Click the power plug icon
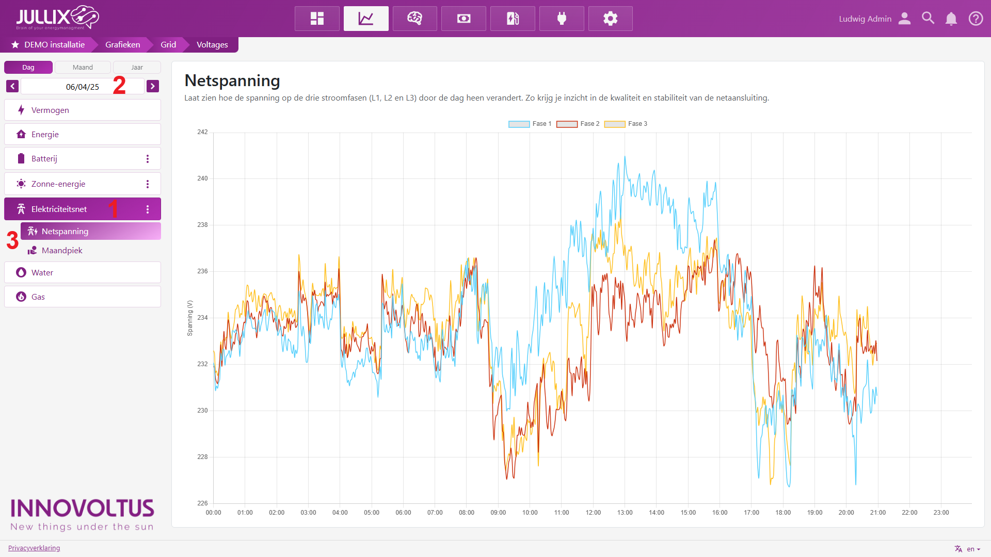This screenshot has height=557, width=991. click(x=562, y=19)
